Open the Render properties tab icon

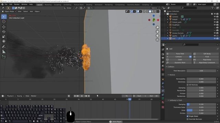click(163, 54)
